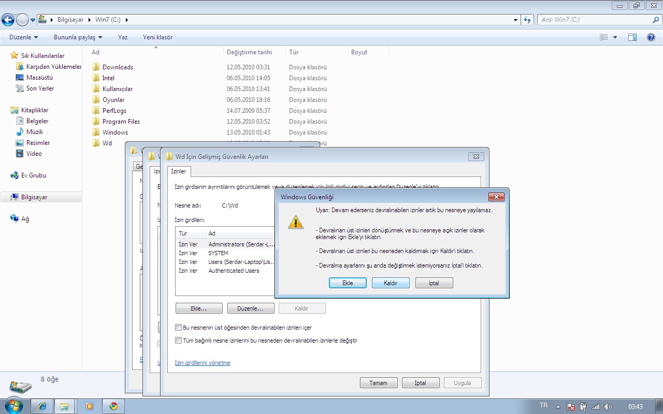Click Tamam in the Wd advanced security window
The width and height of the screenshot is (663, 414).
coord(378,383)
